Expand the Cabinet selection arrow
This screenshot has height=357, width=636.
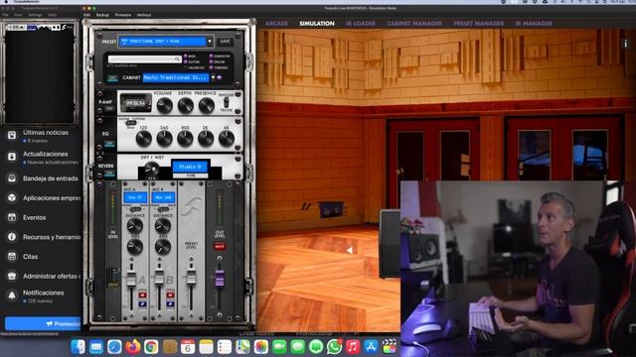point(213,77)
